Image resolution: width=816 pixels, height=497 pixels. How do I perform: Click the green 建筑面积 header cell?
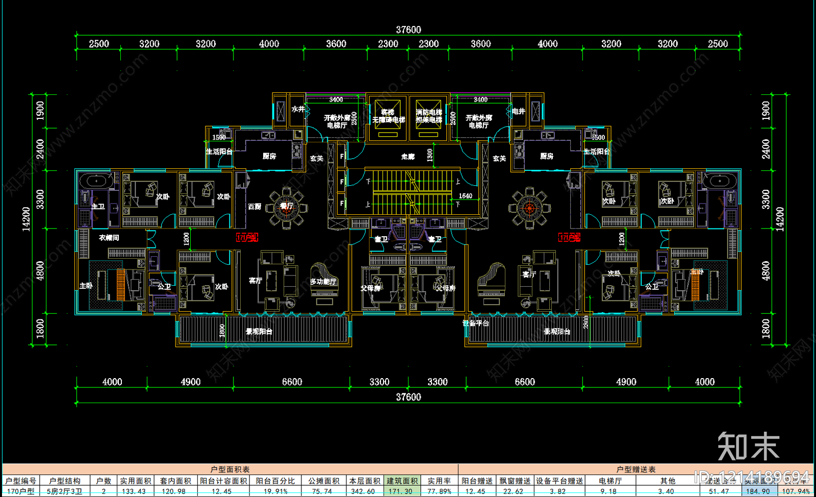click(x=402, y=481)
